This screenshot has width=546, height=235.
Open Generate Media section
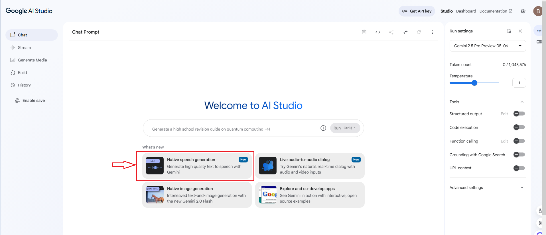(32, 60)
